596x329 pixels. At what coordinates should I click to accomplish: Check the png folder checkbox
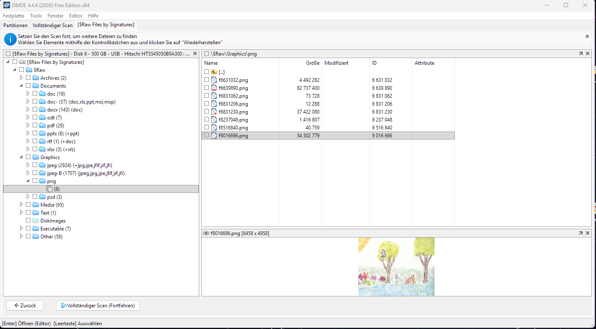[35, 181]
